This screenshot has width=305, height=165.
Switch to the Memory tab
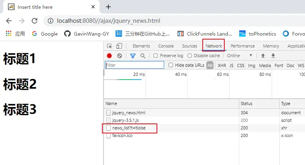point(271,46)
